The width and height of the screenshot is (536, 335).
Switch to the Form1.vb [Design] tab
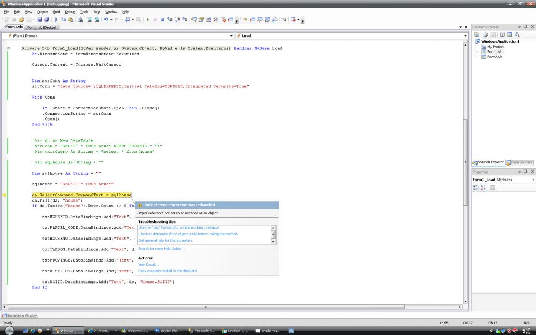(42, 27)
